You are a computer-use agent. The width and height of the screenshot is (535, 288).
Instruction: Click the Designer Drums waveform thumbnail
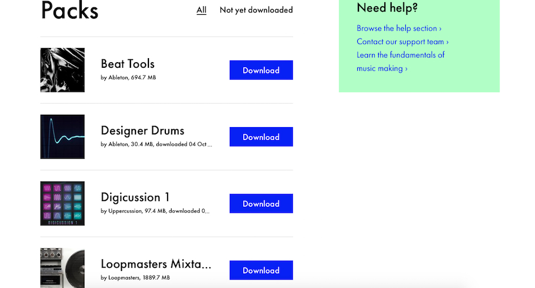[63, 137]
